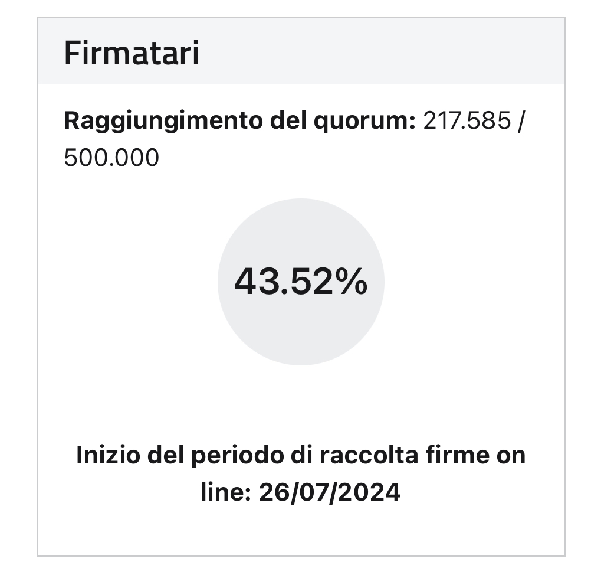Click the 43.52% percentage text
Viewport: 601px width, 562px height.
(x=301, y=282)
